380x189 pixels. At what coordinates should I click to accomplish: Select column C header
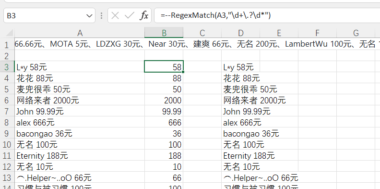click(202, 33)
